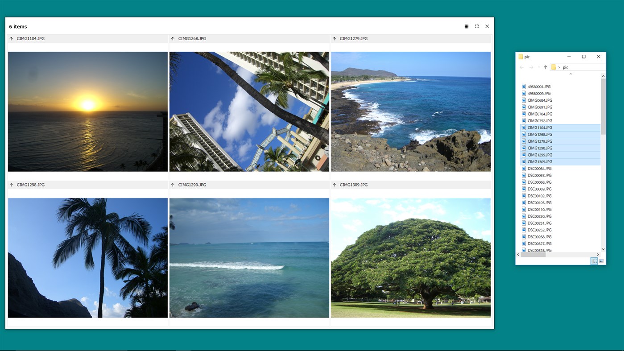Click the 6 items label
The width and height of the screenshot is (624, 351).
coord(18,26)
